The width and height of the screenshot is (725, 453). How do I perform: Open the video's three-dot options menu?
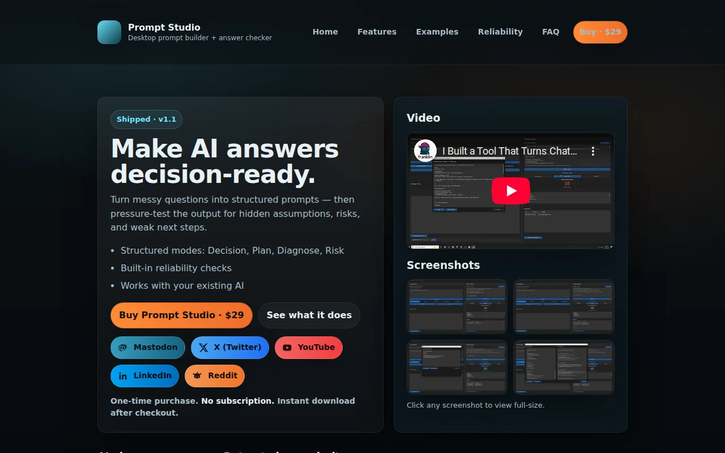click(593, 151)
